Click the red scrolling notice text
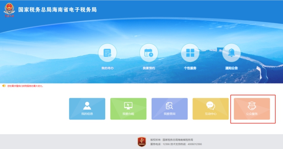The height and width of the screenshot is (149, 283). [x=25, y=86]
